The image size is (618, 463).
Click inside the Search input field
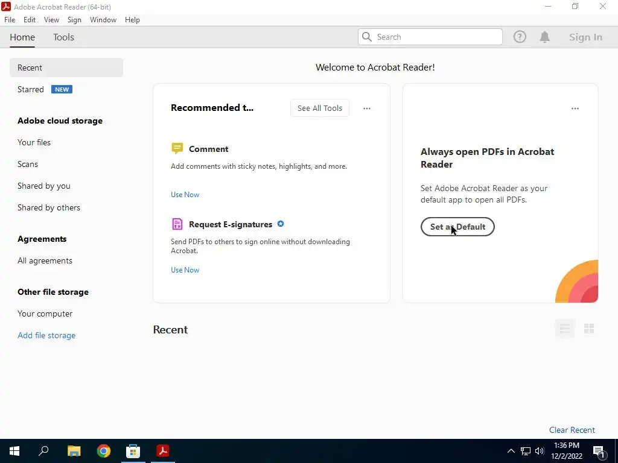click(x=430, y=37)
